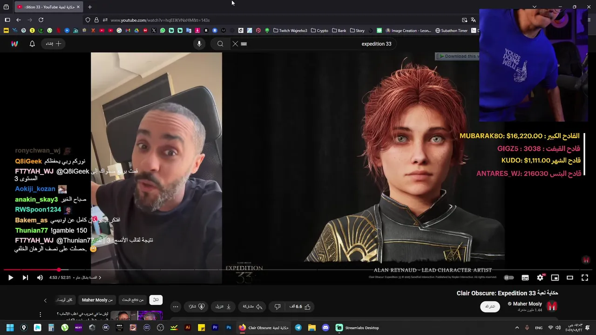The height and width of the screenshot is (335, 596).
Task: Reload the current page
Action: point(41,20)
